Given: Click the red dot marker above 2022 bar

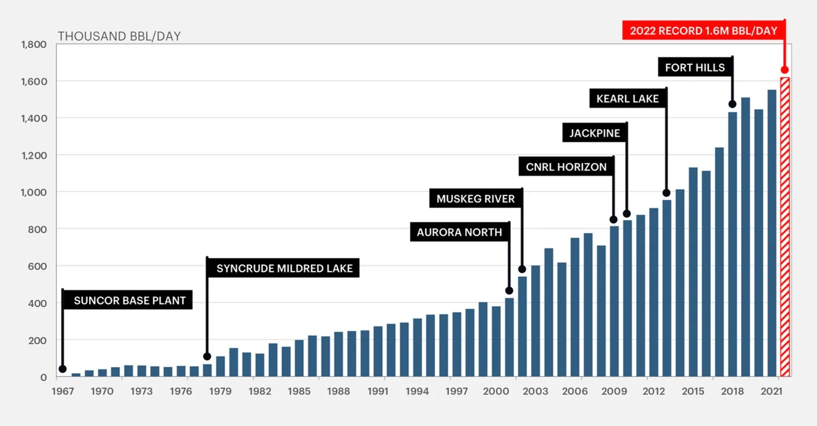Looking at the screenshot, I should click(784, 69).
